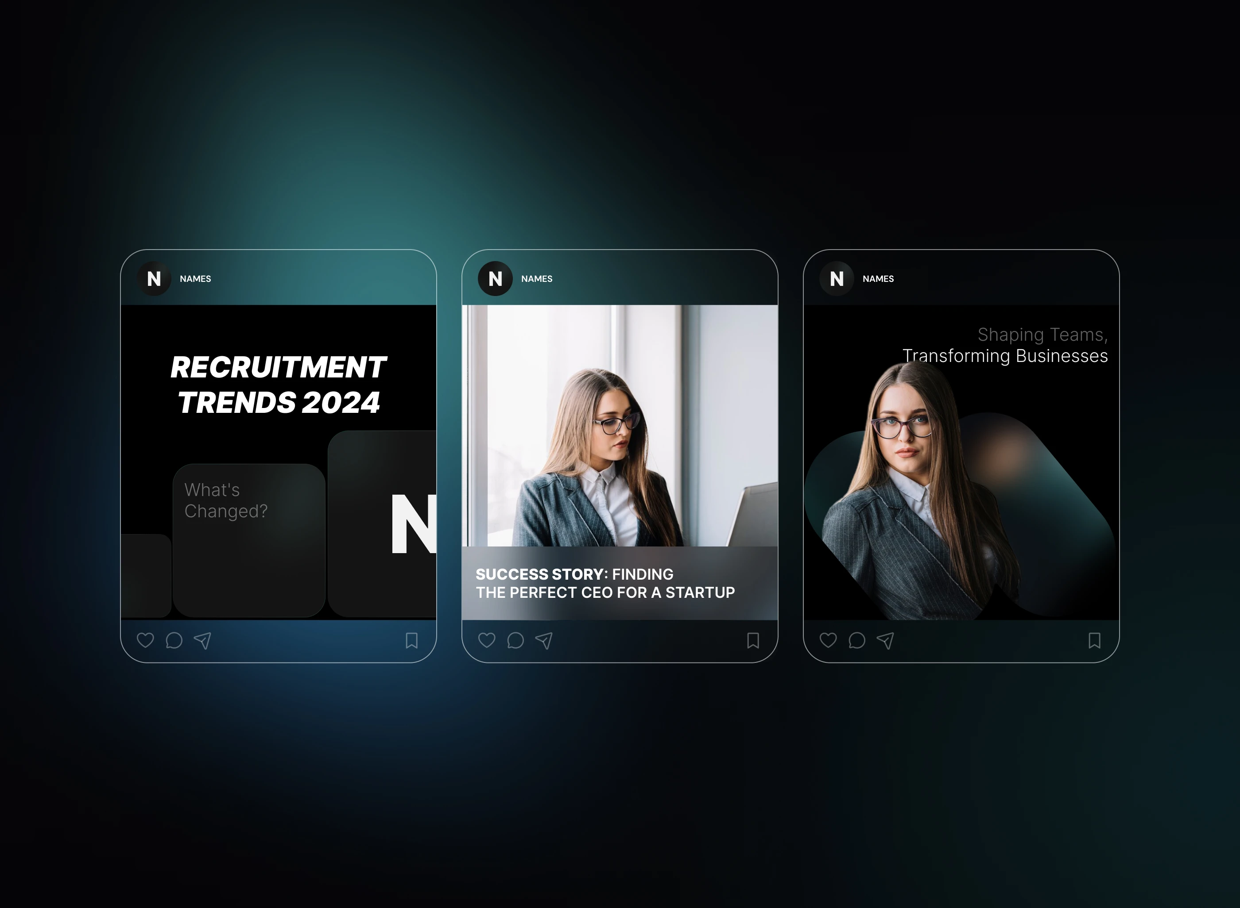The width and height of the screenshot is (1240, 908).
Task: Click the large N logo tile
Action: 382,524
